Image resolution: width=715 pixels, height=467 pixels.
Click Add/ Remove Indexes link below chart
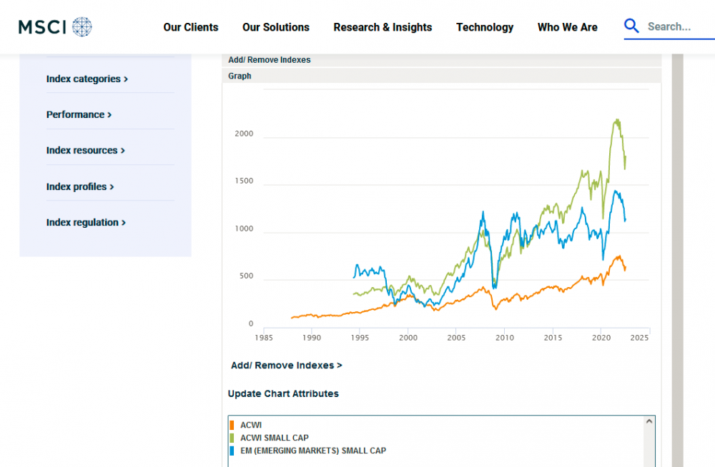[x=287, y=365]
